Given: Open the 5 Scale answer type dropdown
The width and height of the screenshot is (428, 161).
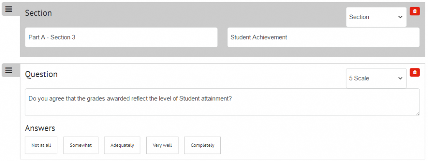Looking at the screenshot, I should click(x=376, y=78).
